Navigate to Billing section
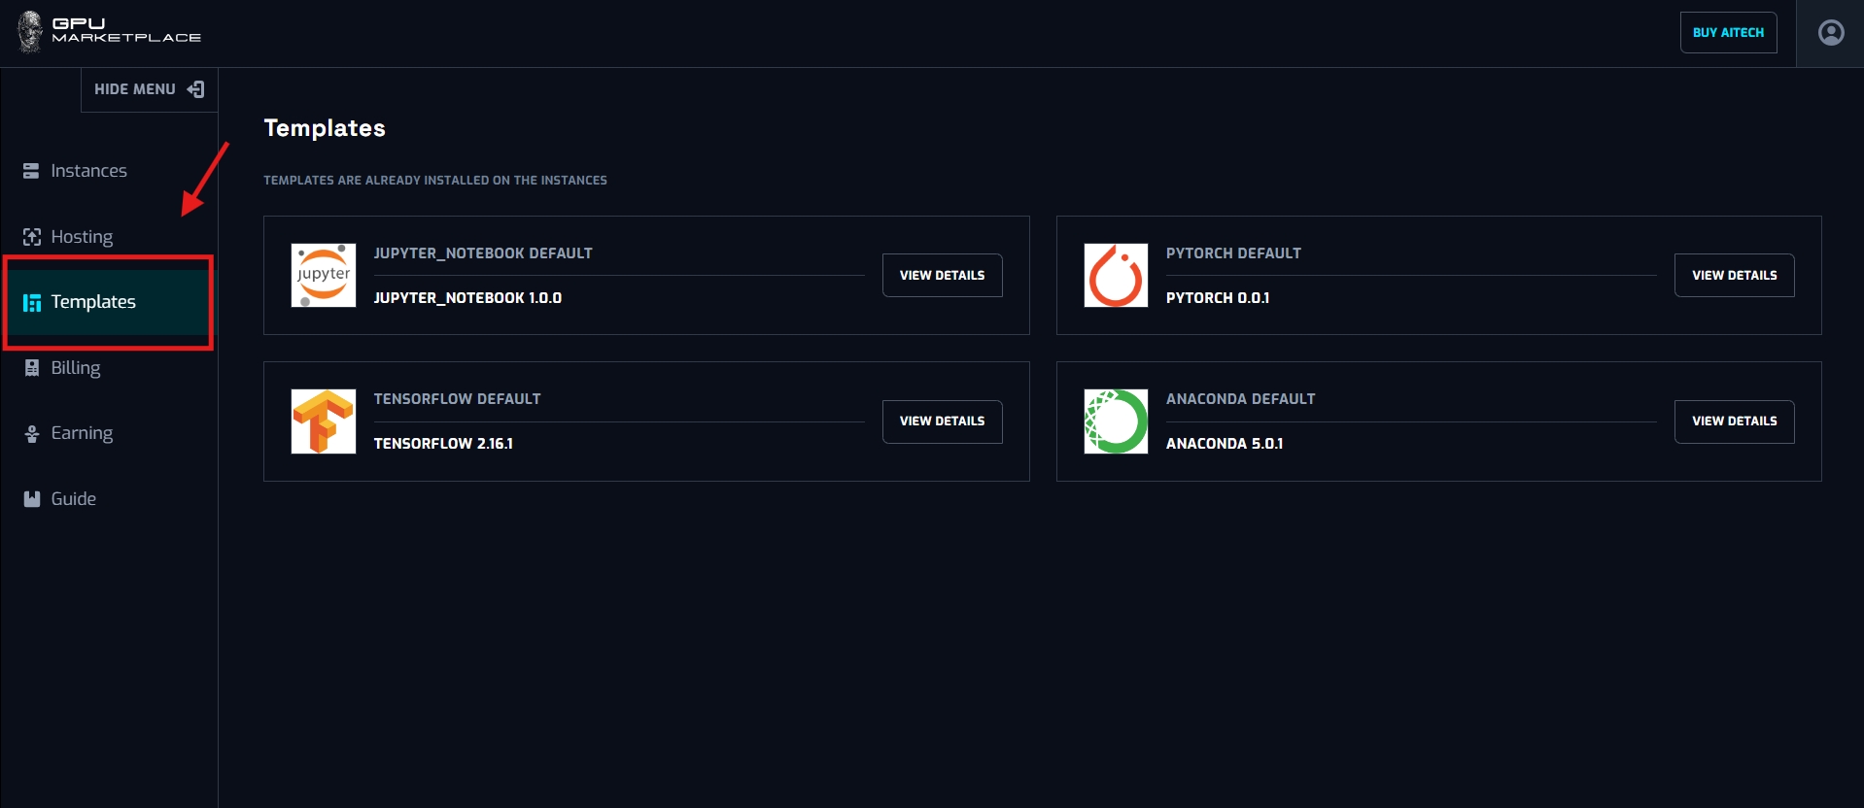 click(76, 368)
